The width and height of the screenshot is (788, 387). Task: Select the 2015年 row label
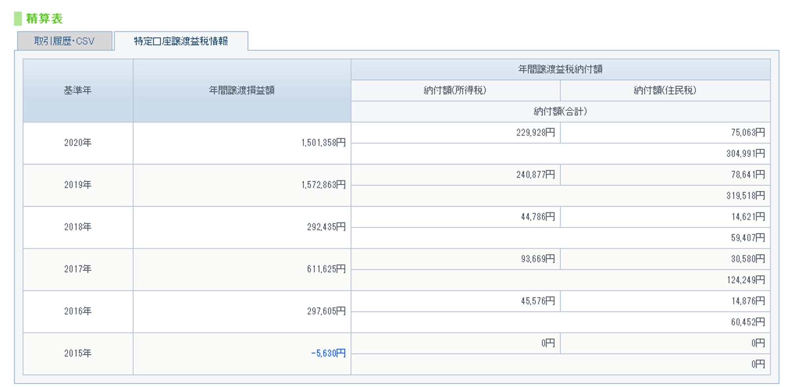point(78,354)
